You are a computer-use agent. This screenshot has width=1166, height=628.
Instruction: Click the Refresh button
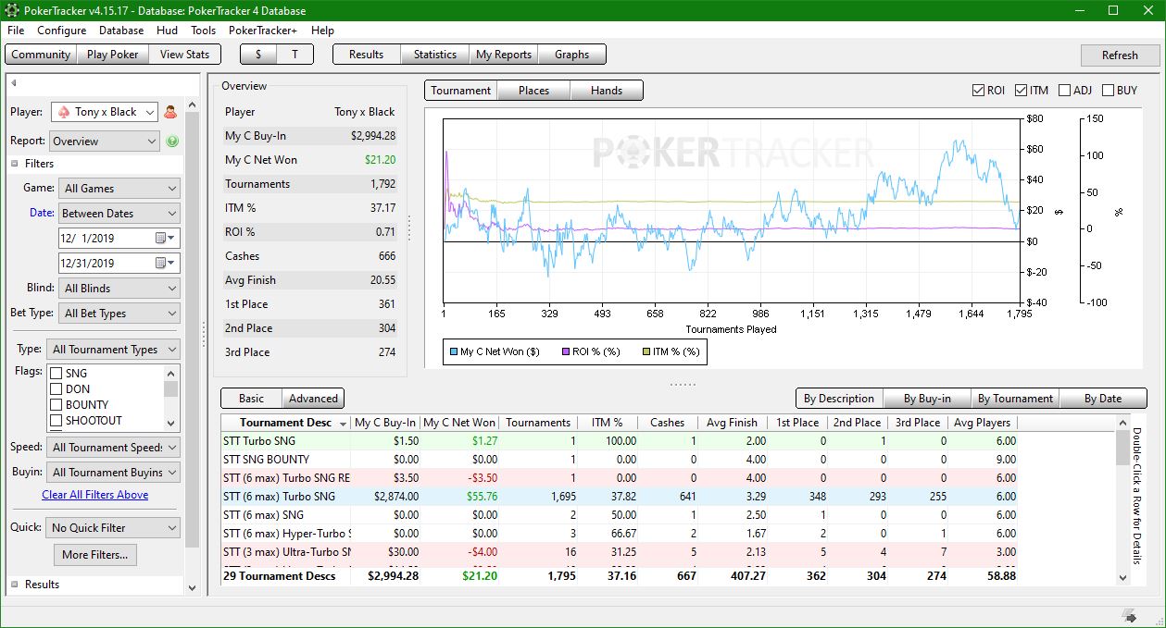click(1119, 55)
